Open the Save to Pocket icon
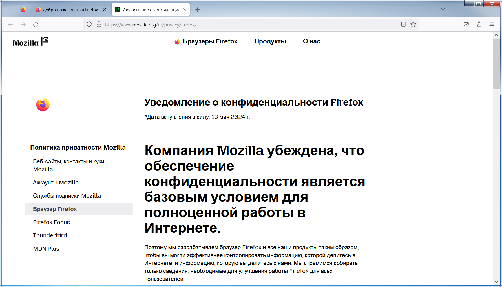 coord(466,25)
